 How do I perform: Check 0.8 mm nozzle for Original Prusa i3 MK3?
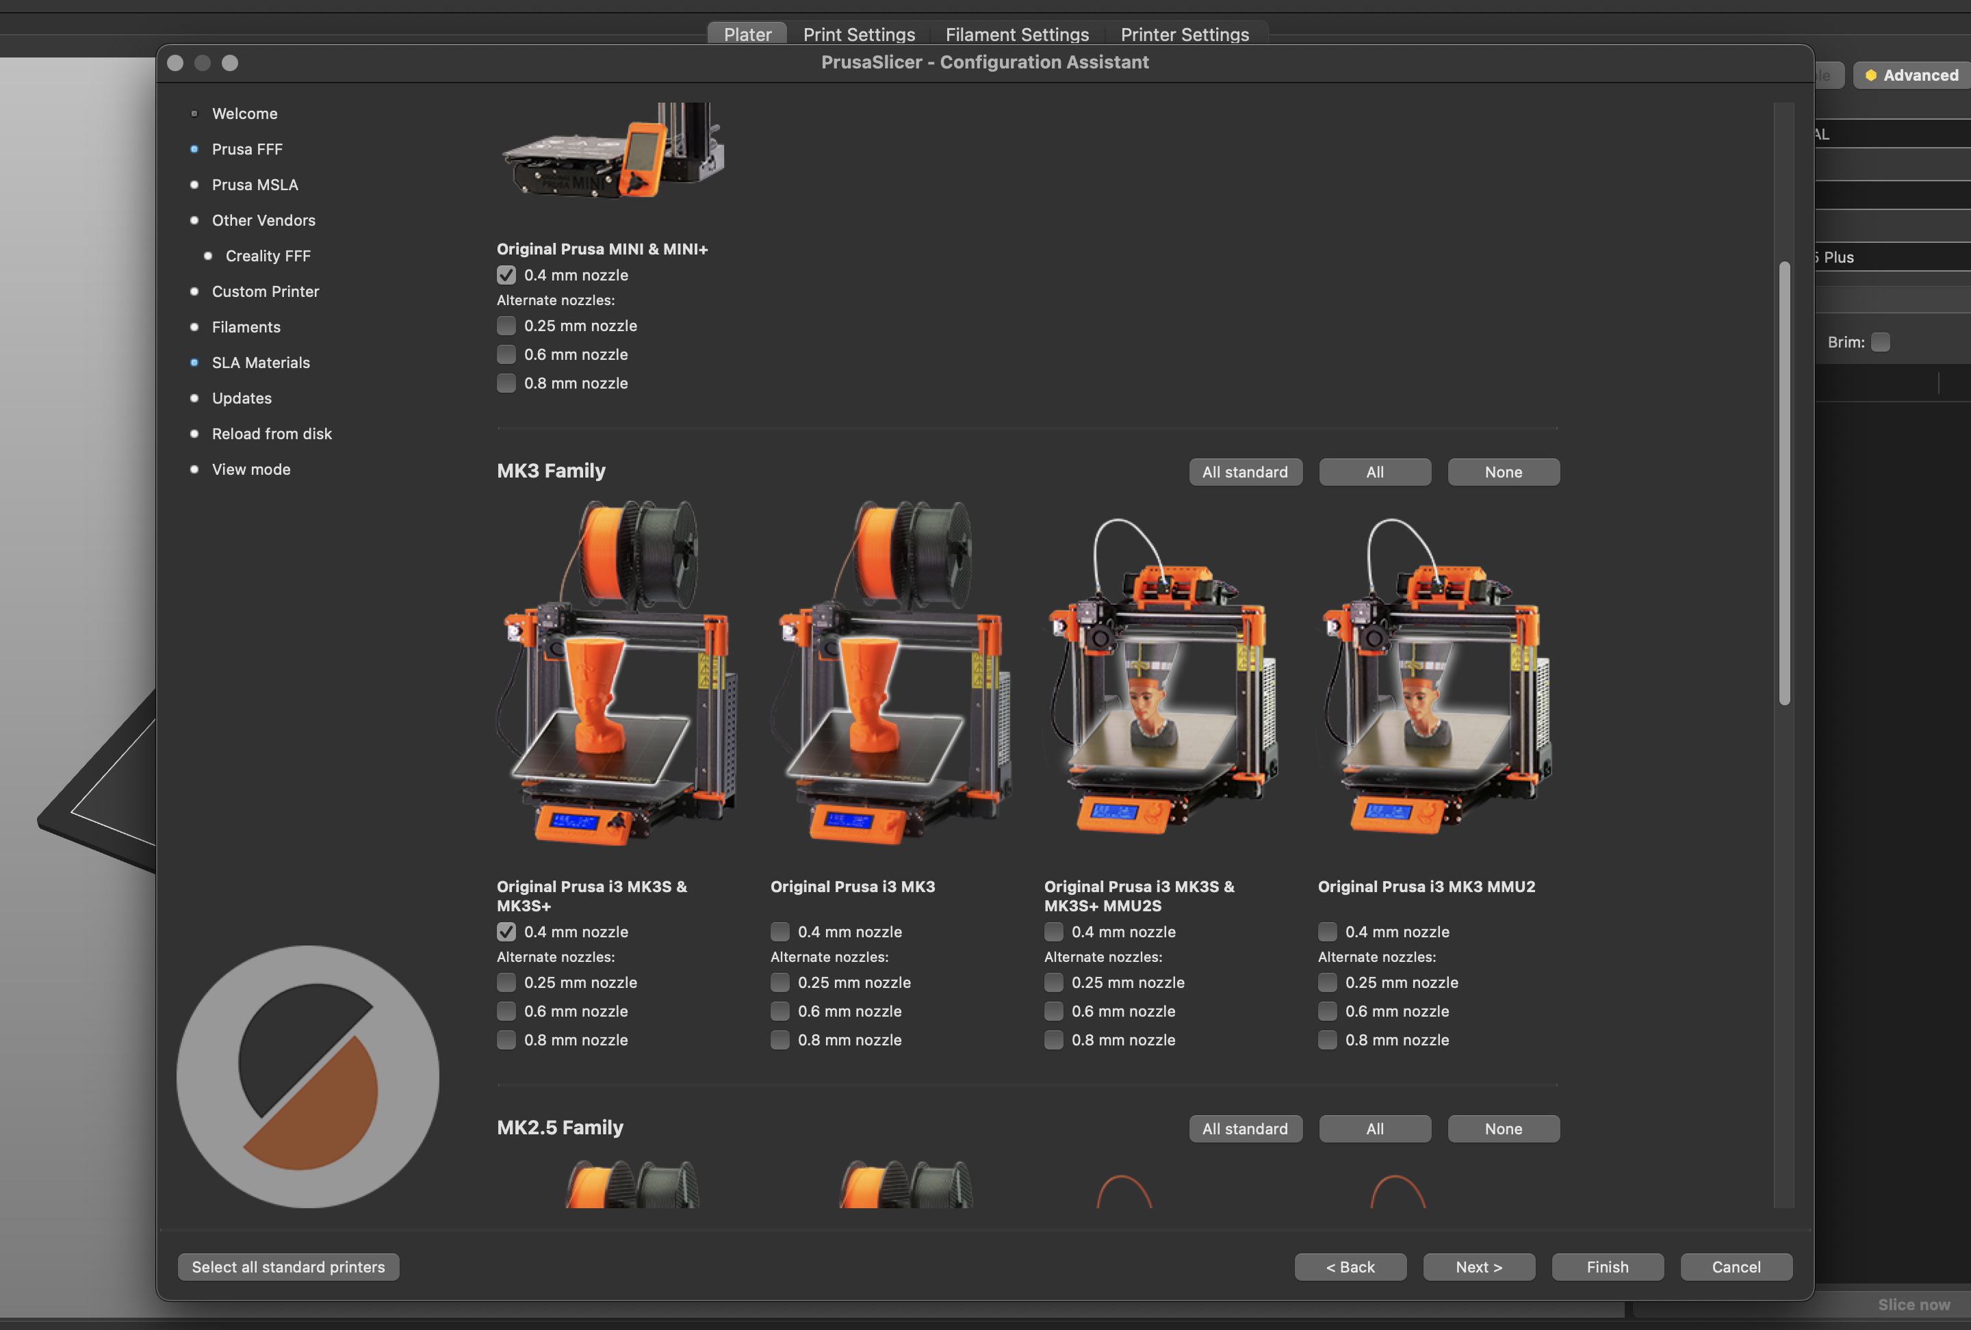(780, 1041)
